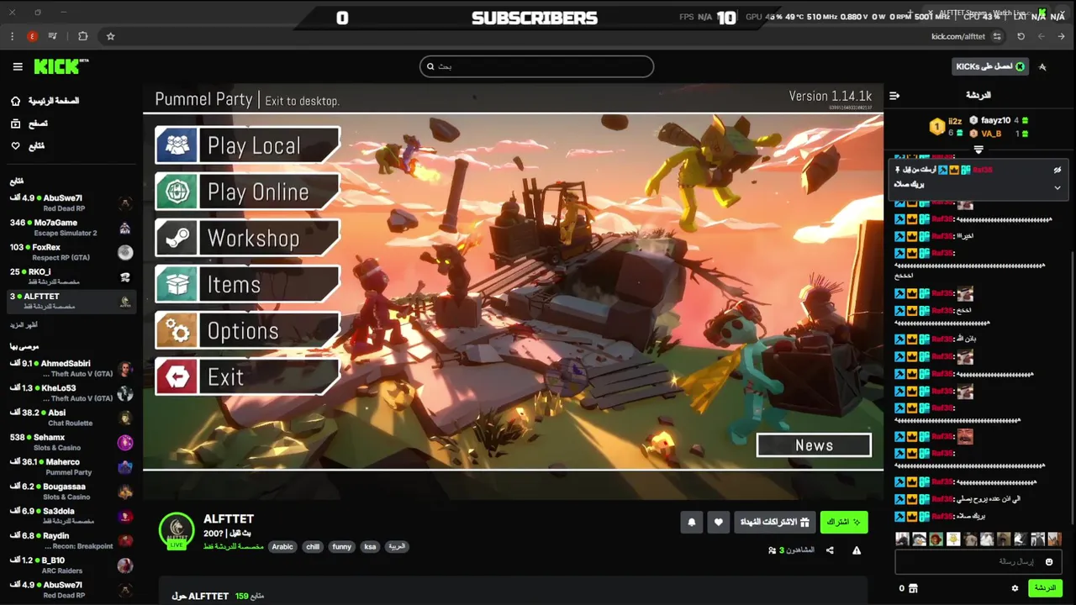Click the faayz10 username in leaderboard

point(995,120)
